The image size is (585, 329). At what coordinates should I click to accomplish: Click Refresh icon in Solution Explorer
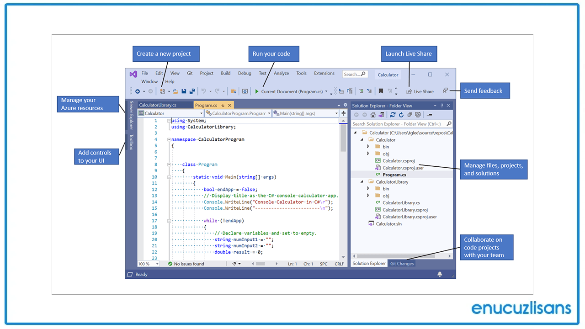pos(401,115)
